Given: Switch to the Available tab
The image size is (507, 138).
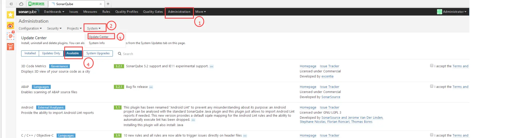Looking at the screenshot, I should tap(73, 53).
